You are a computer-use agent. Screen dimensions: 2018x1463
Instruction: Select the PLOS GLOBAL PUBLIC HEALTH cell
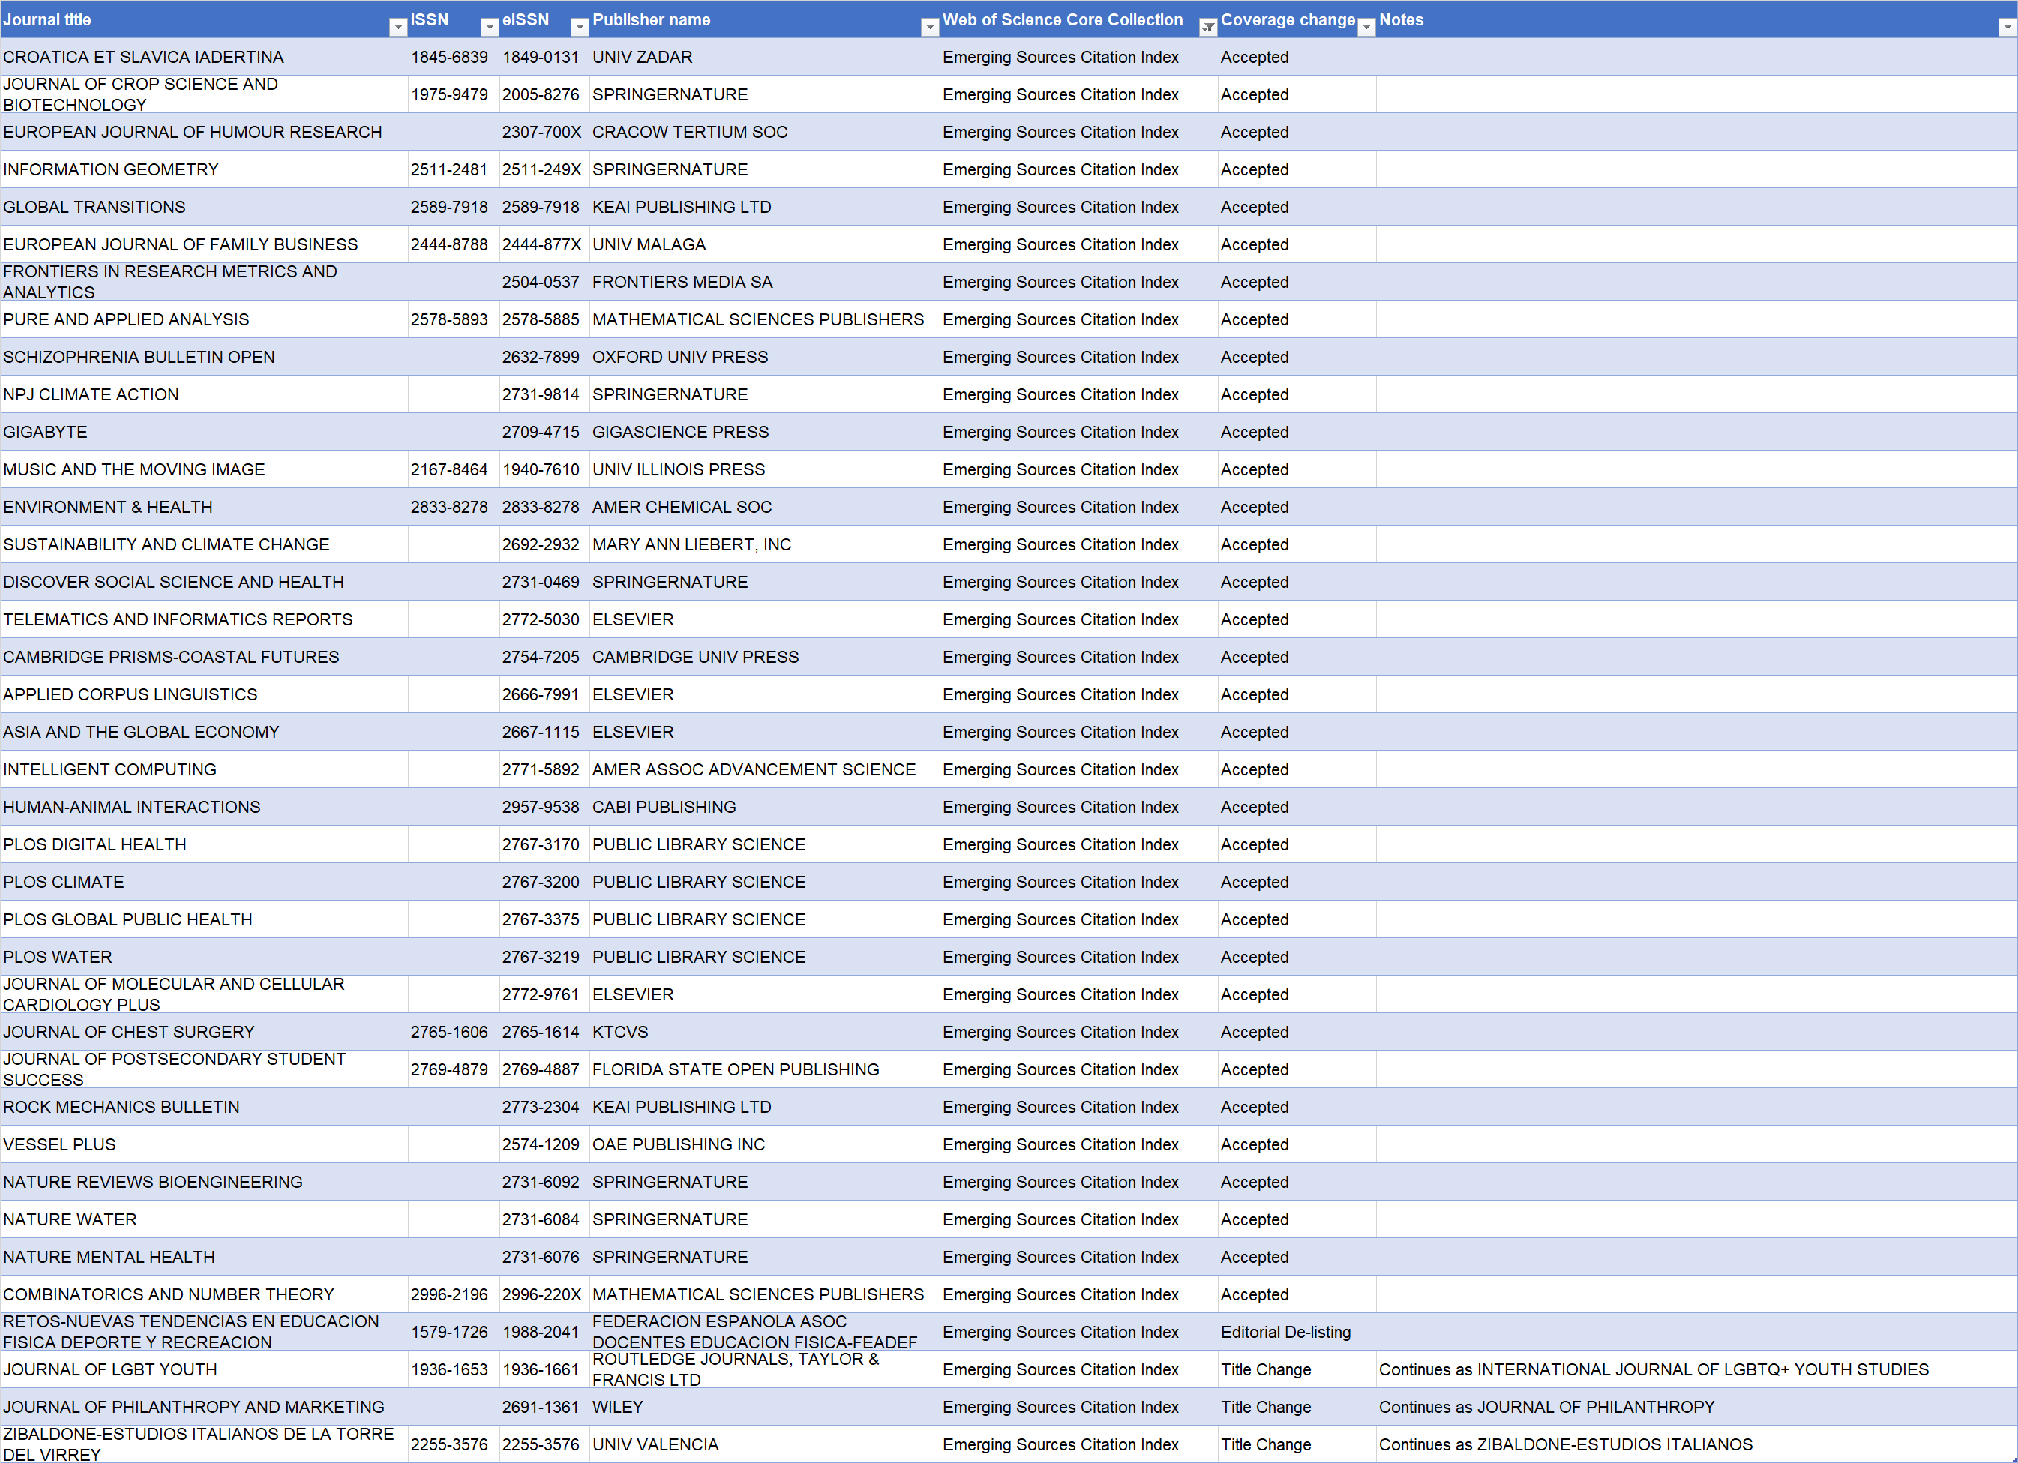coord(204,919)
